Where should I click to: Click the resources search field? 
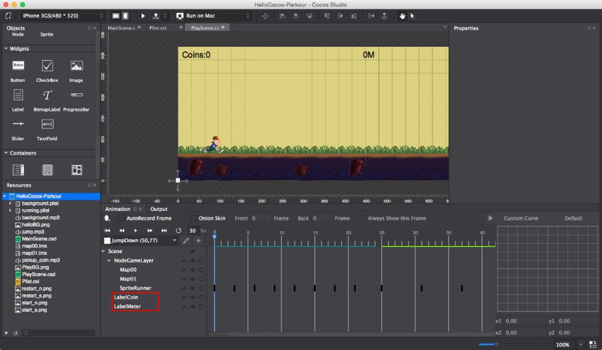coord(59,333)
